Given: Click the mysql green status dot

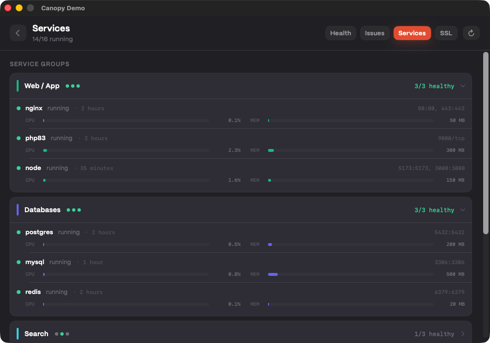Looking at the screenshot, I should (19, 262).
